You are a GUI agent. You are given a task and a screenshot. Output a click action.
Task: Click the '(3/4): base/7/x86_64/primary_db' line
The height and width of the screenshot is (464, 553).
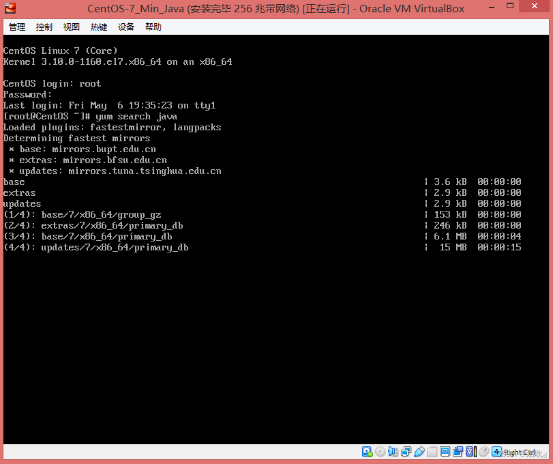(88, 236)
